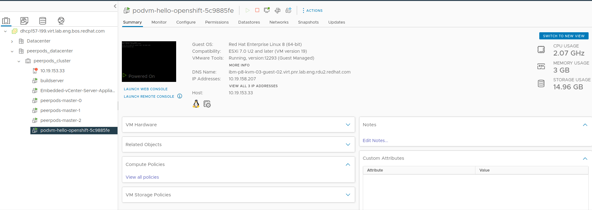Viewport: 592px width, 210px height.
Task: Click the remote console info icon
Action: coord(180,96)
